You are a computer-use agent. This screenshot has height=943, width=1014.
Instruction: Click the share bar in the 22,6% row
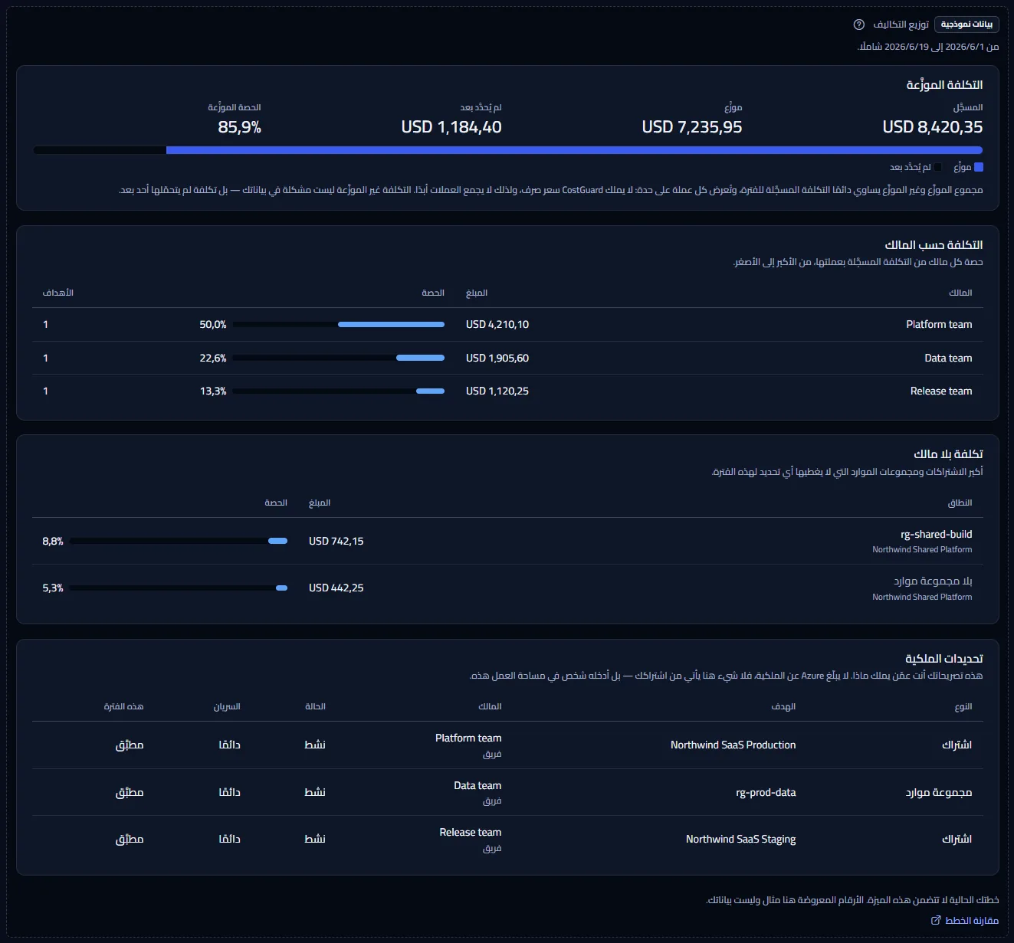tap(338, 358)
